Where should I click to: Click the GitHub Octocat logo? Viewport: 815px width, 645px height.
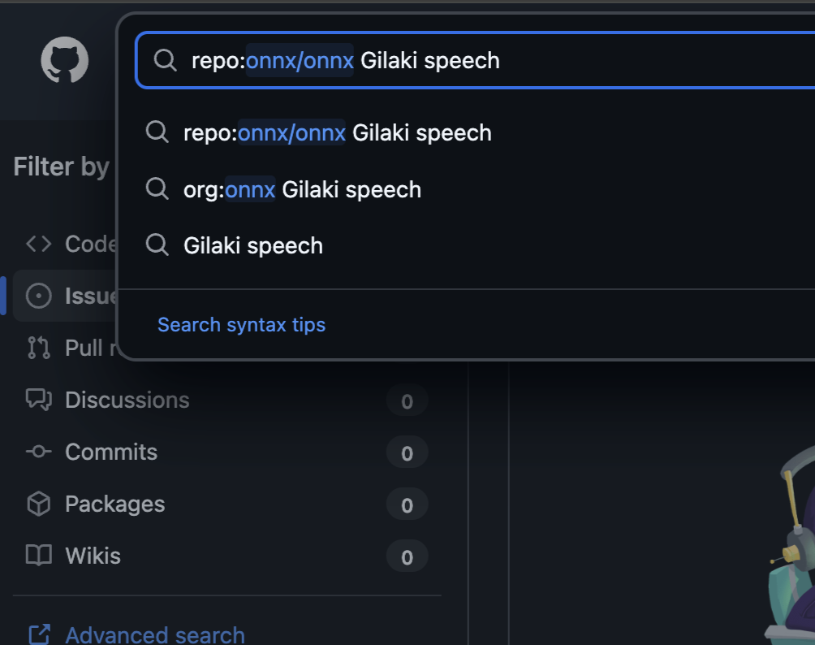[65, 61]
